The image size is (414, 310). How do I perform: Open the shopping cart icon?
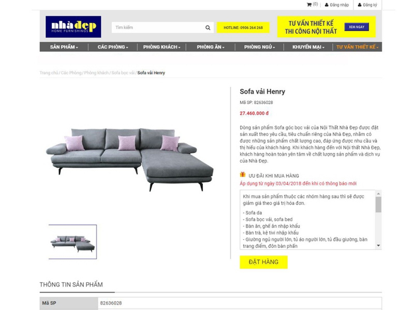[x=309, y=5]
